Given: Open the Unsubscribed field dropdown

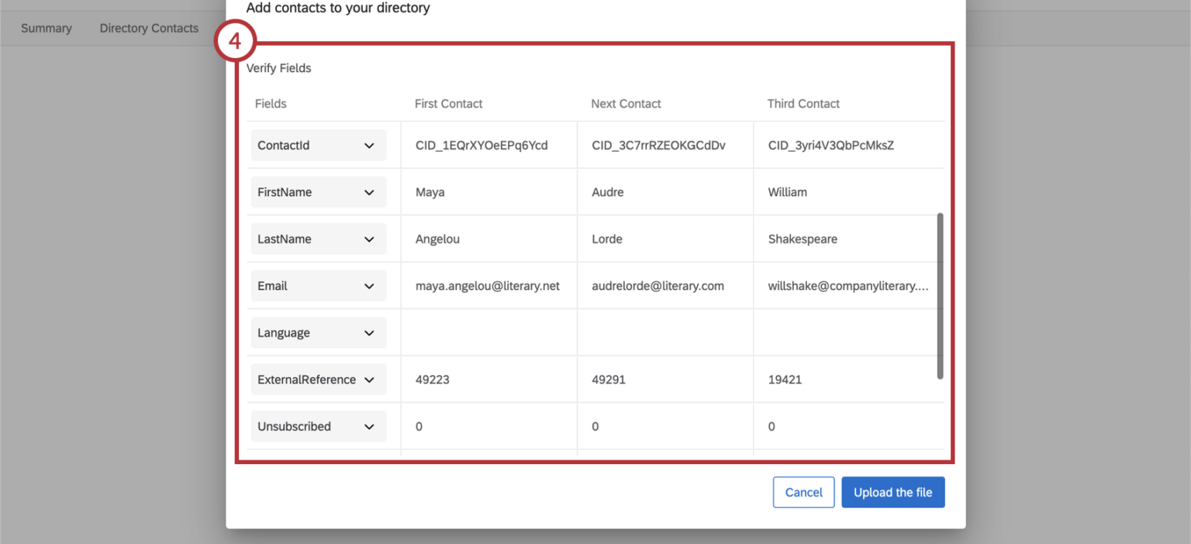Looking at the screenshot, I should tap(318, 426).
